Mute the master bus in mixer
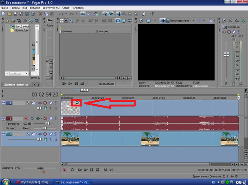Screen dimensions: 248x185 [234, 32]
